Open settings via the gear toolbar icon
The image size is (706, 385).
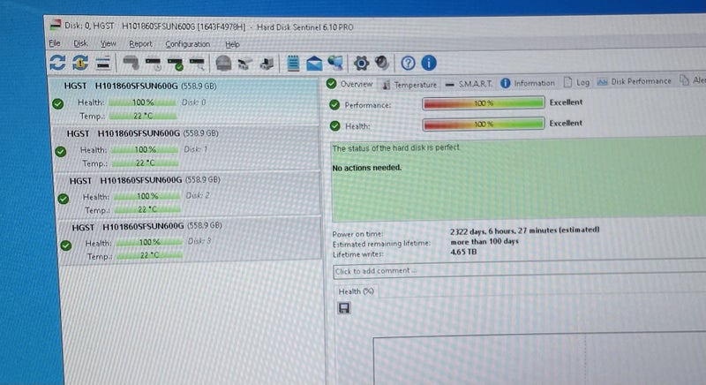pyautogui.click(x=361, y=63)
